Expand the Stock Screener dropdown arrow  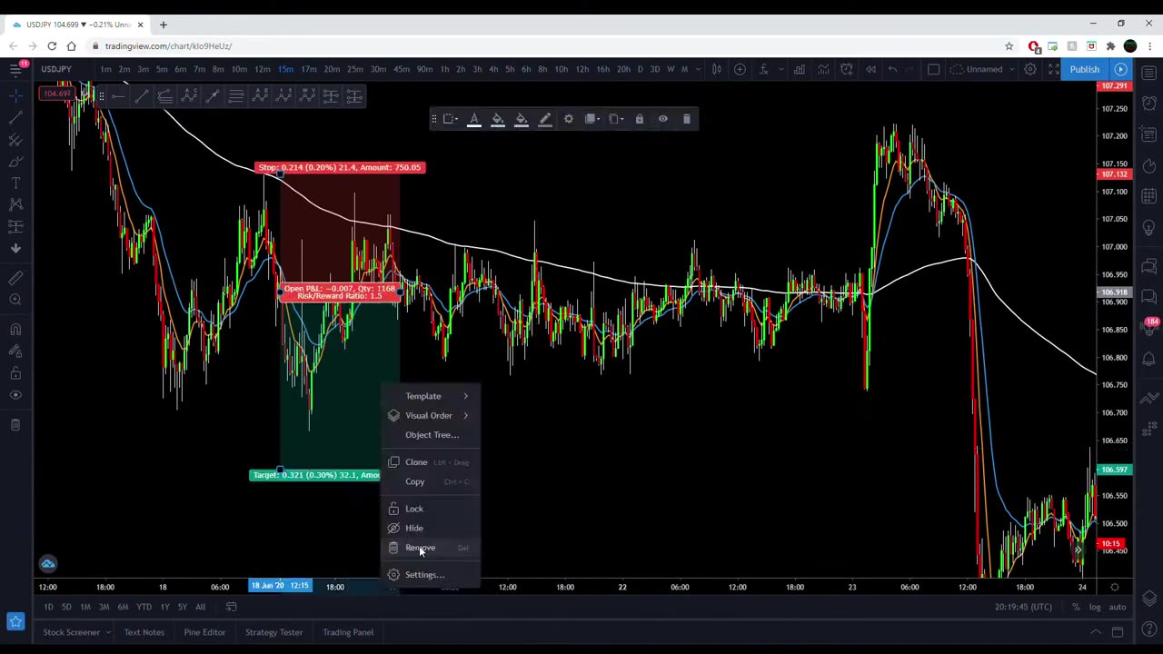pyautogui.click(x=107, y=632)
